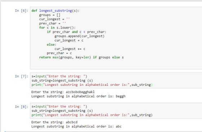Click the In [7] cell prompt label
Viewport: 202px width, 132px height.
(22, 76)
